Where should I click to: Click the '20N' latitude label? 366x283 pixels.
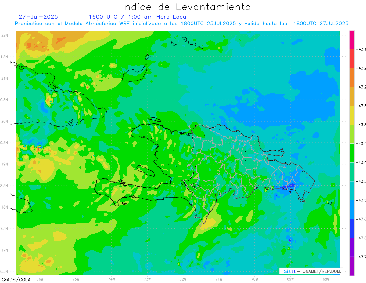5,121
